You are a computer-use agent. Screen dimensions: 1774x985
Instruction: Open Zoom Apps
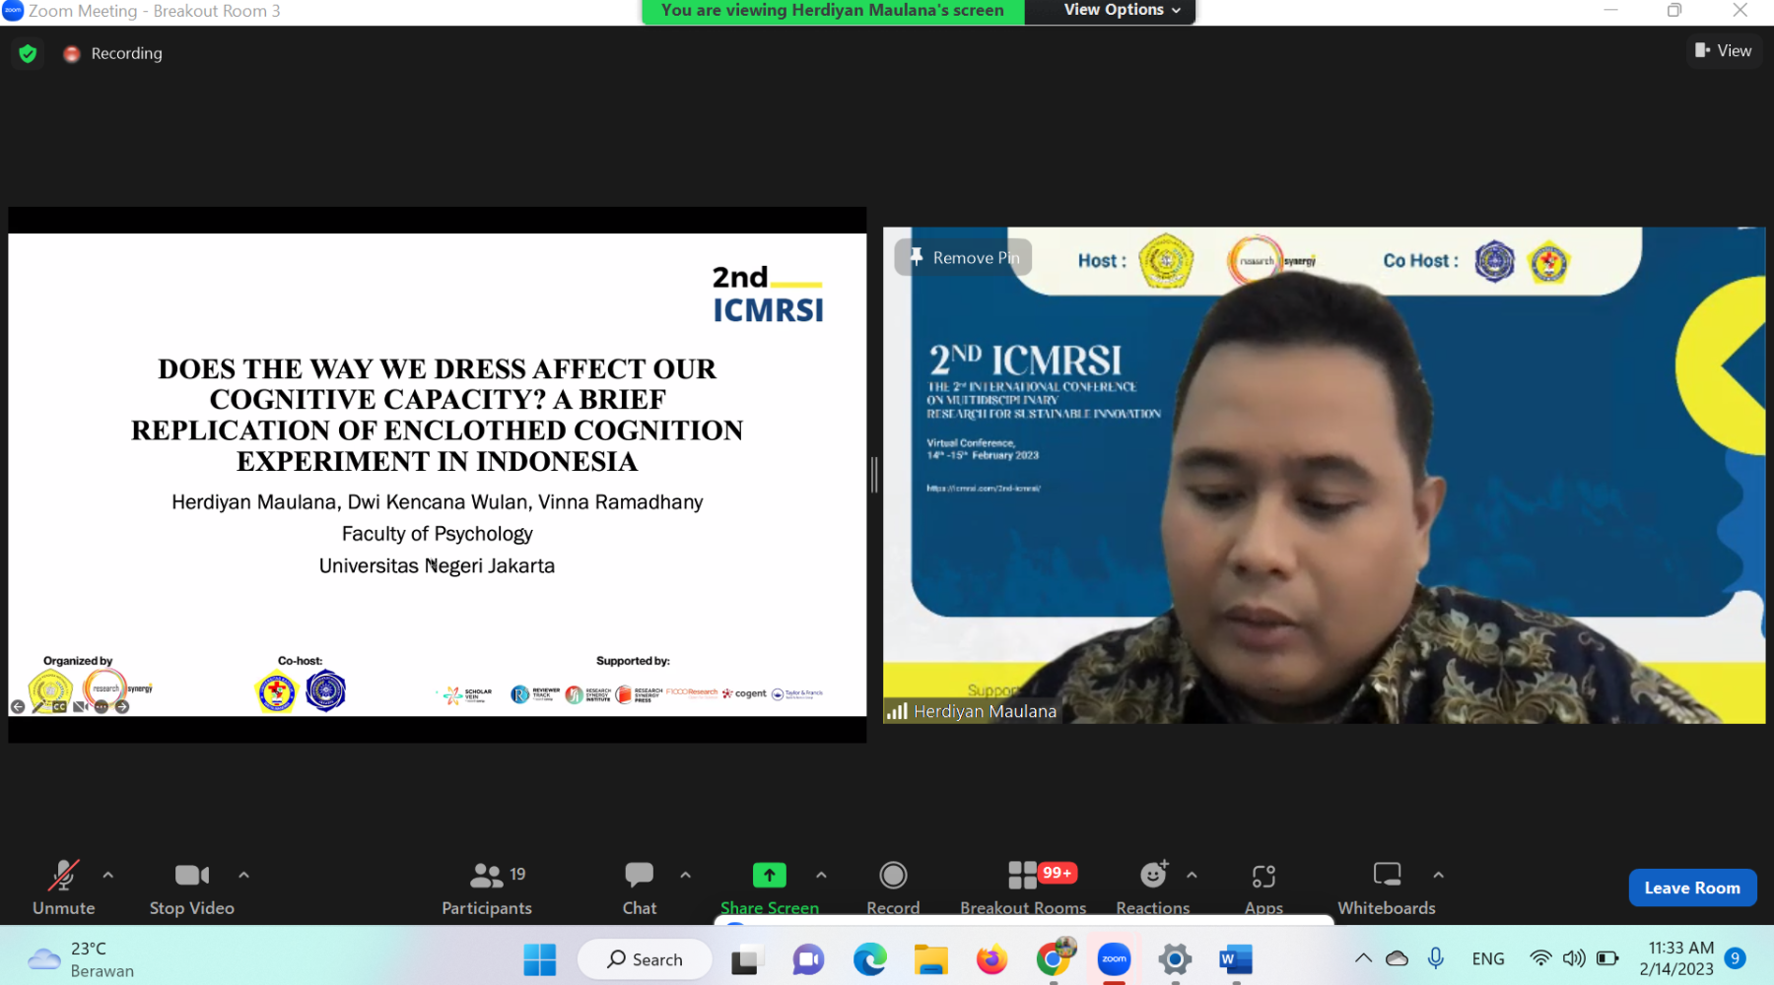(1263, 888)
